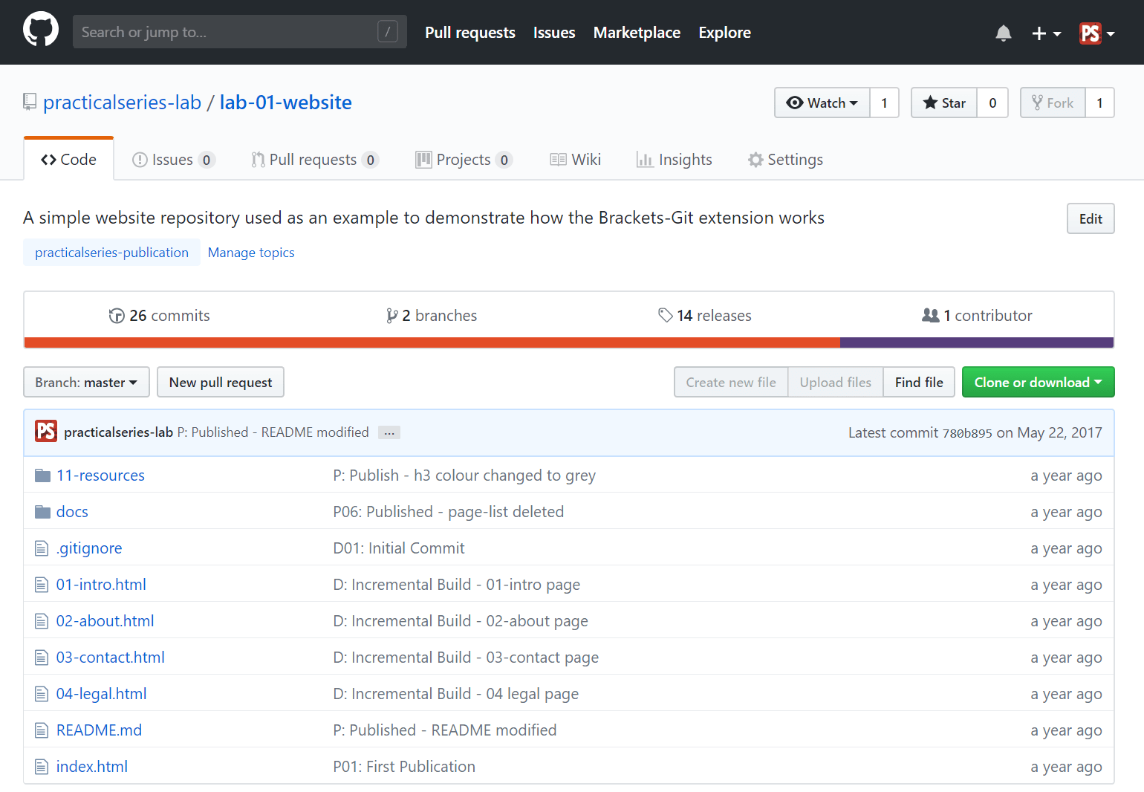Click the repository book icon beside practicalseries-lab
The height and width of the screenshot is (792, 1144).
click(30, 102)
